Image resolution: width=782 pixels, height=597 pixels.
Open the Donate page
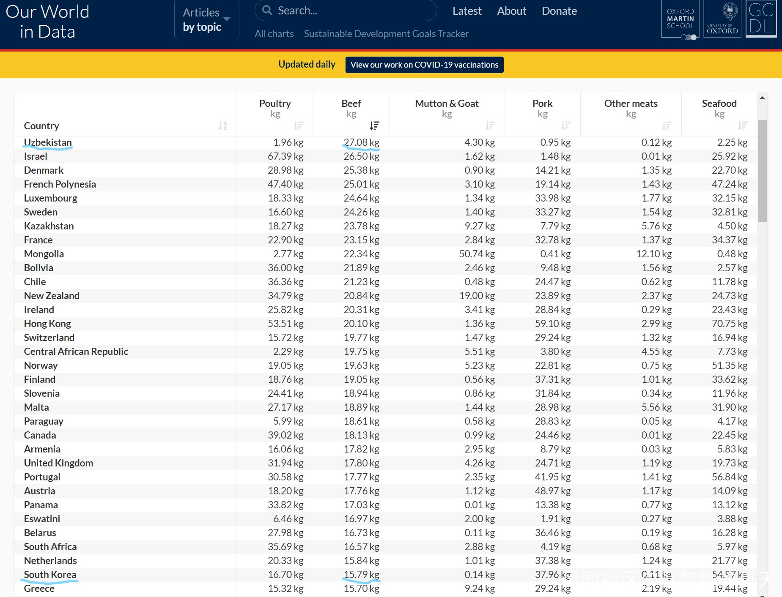559,11
